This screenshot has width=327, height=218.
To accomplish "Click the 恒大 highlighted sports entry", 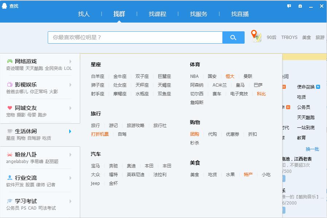I will (230, 76).
